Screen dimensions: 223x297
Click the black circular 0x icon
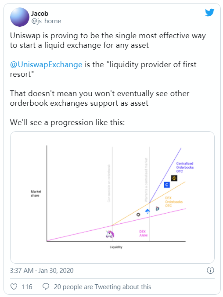138,215
